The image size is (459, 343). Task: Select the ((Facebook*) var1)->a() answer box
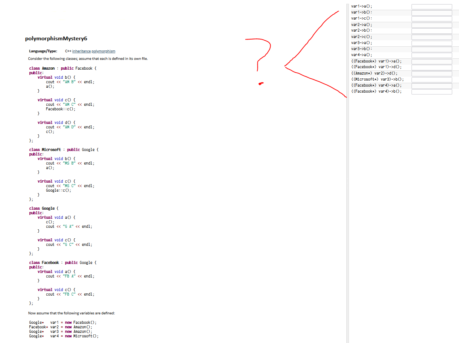[431, 61]
